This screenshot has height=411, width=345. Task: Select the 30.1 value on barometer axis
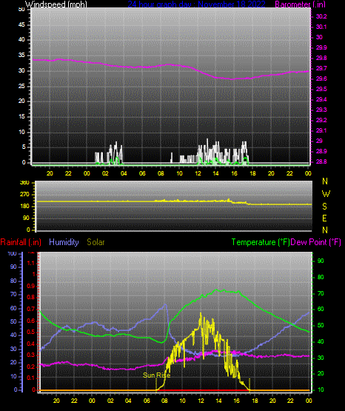point(321,27)
